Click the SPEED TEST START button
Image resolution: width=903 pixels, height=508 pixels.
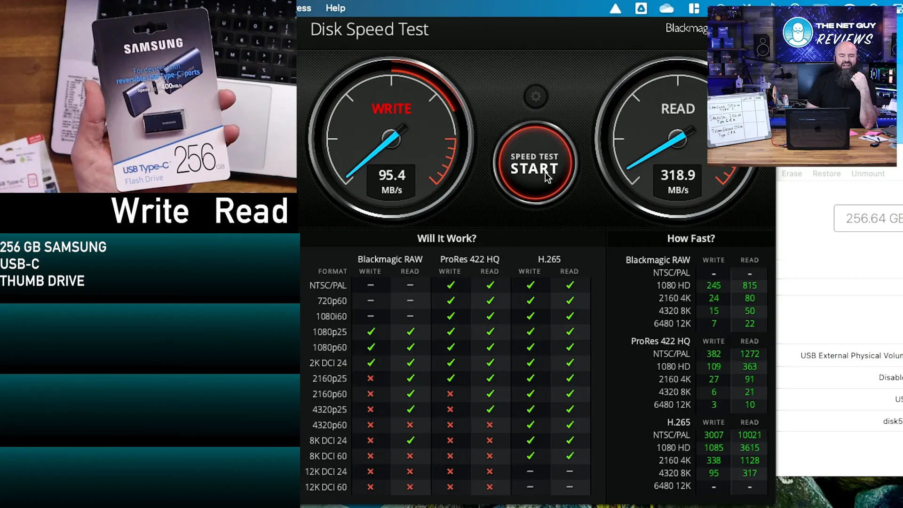pyautogui.click(x=535, y=163)
